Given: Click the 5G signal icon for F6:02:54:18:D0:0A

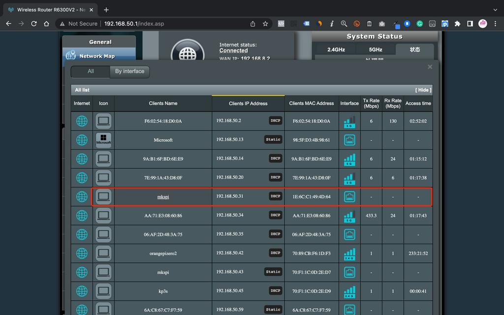Looking at the screenshot, I should pyautogui.click(x=349, y=121).
